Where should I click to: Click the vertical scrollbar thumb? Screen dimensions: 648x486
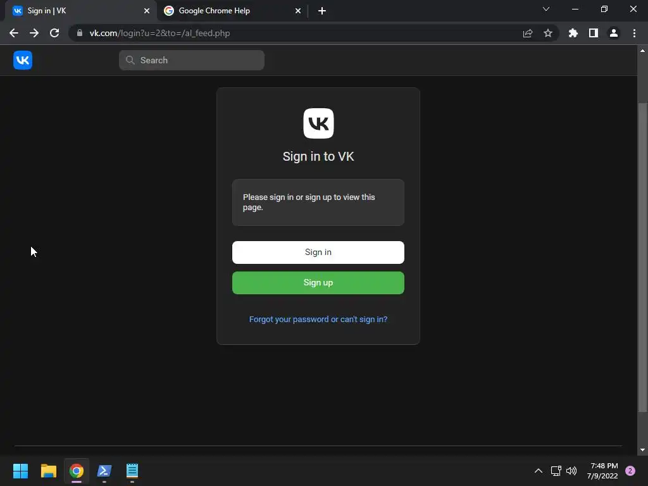tap(643, 257)
